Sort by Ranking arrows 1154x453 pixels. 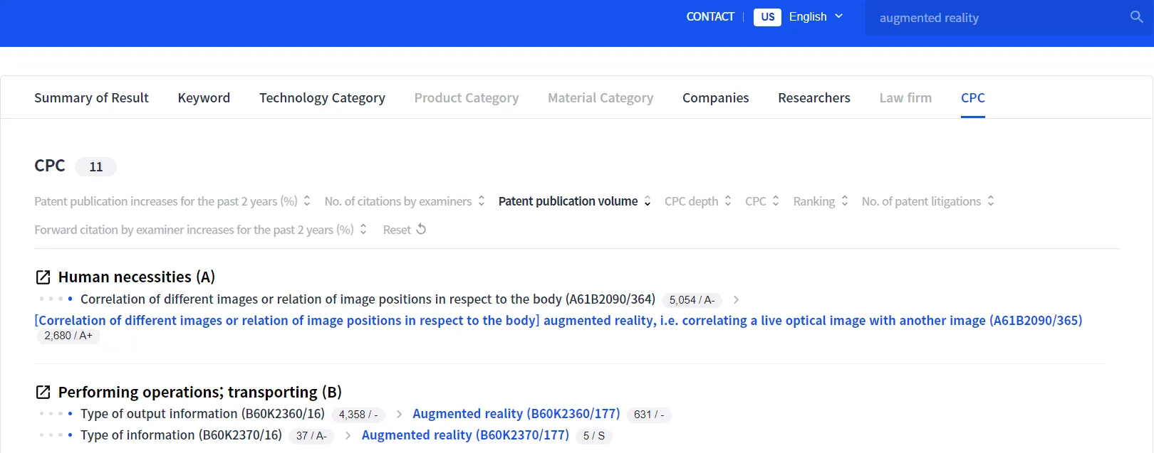[844, 201]
